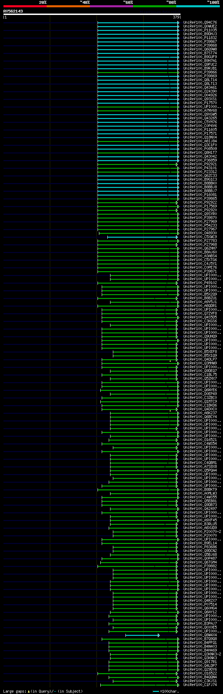The image size is (223, 694).
Task: Click the green ~80% identity legend segment
Action: coord(155,6)
